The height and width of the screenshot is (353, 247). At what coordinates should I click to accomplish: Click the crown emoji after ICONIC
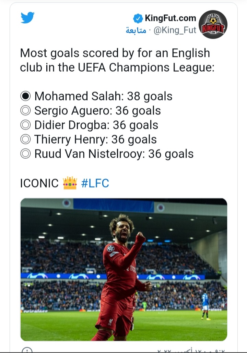(x=70, y=183)
